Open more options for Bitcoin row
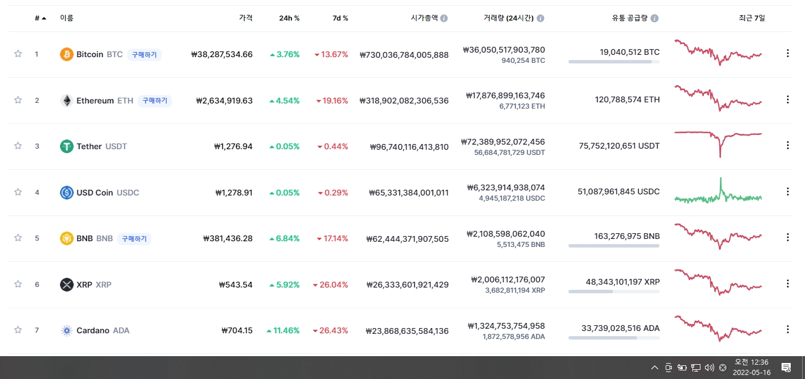Image resolution: width=805 pixels, height=379 pixels. tap(788, 53)
